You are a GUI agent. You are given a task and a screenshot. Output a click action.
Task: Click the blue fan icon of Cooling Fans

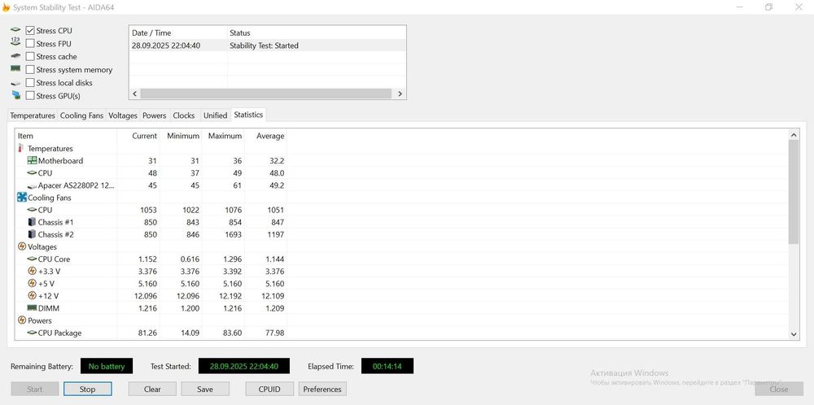coord(22,198)
